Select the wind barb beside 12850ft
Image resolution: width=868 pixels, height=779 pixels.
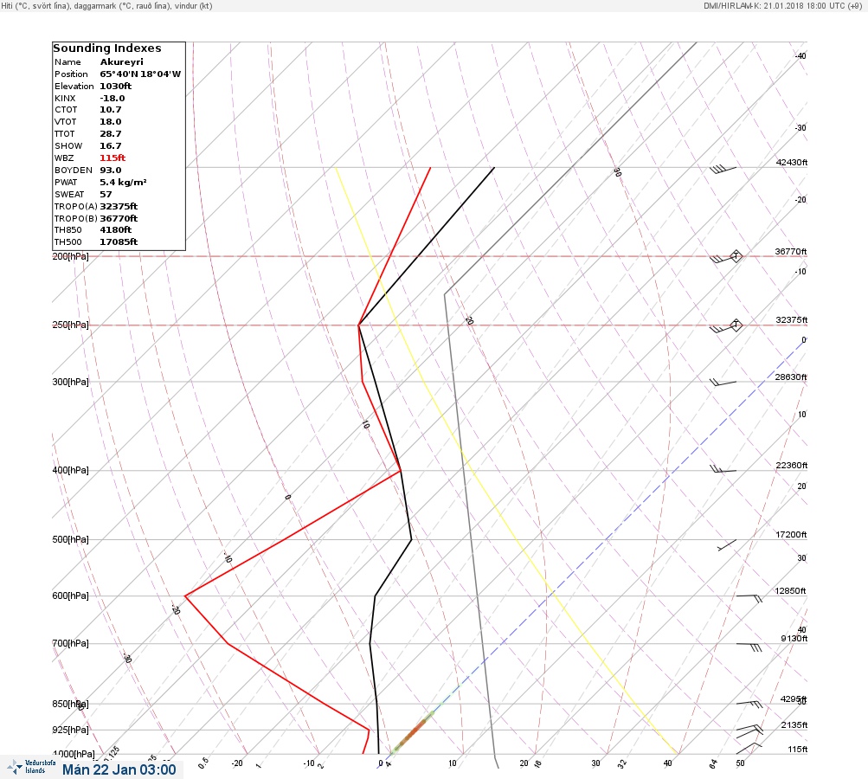(x=749, y=598)
